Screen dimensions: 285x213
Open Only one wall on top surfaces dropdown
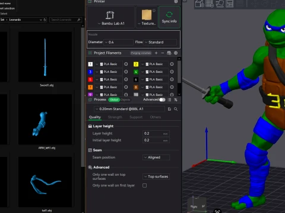click(x=156, y=176)
